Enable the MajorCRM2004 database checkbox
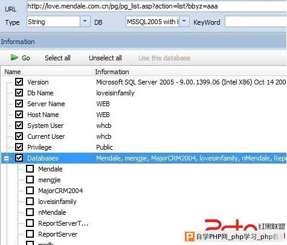287x245 pixels. 30,191
